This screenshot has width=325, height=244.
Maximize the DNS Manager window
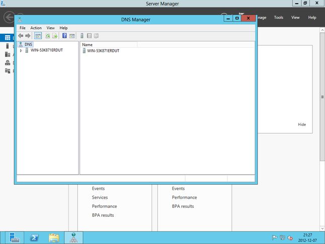click(x=237, y=18)
